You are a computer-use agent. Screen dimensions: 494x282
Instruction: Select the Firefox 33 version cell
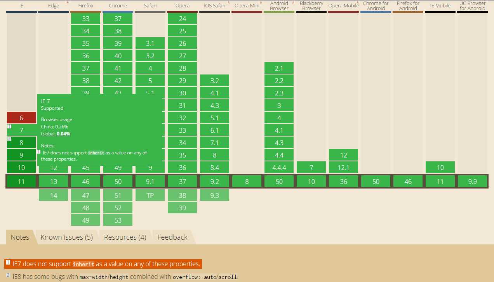click(x=86, y=19)
